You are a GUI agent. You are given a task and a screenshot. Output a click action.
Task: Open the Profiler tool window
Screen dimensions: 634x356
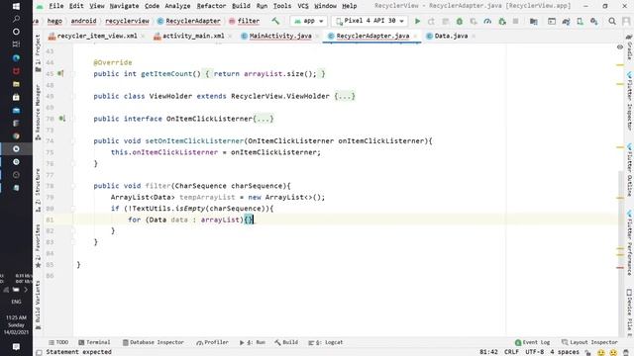[x=212, y=342]
